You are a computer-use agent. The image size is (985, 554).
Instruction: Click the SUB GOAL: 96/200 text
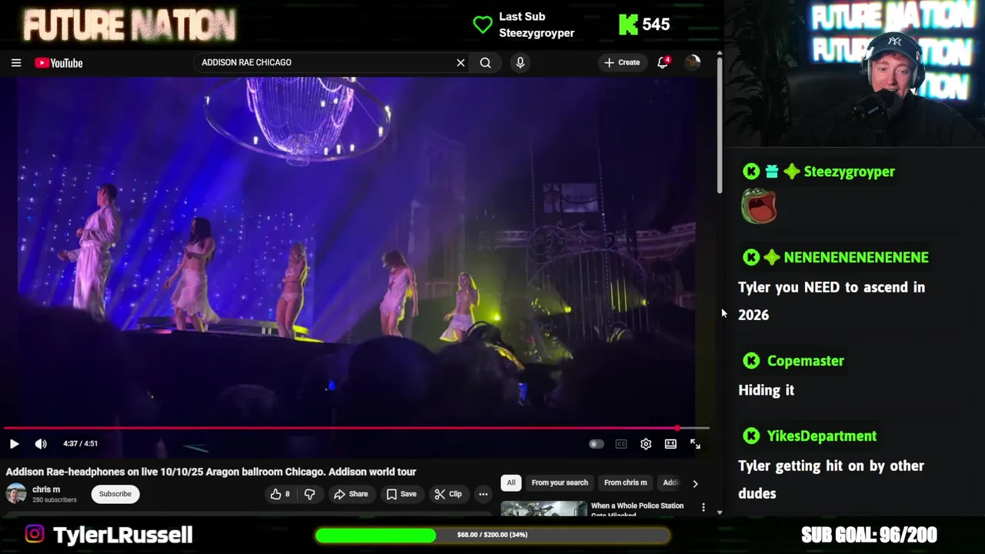pos(869,535)
